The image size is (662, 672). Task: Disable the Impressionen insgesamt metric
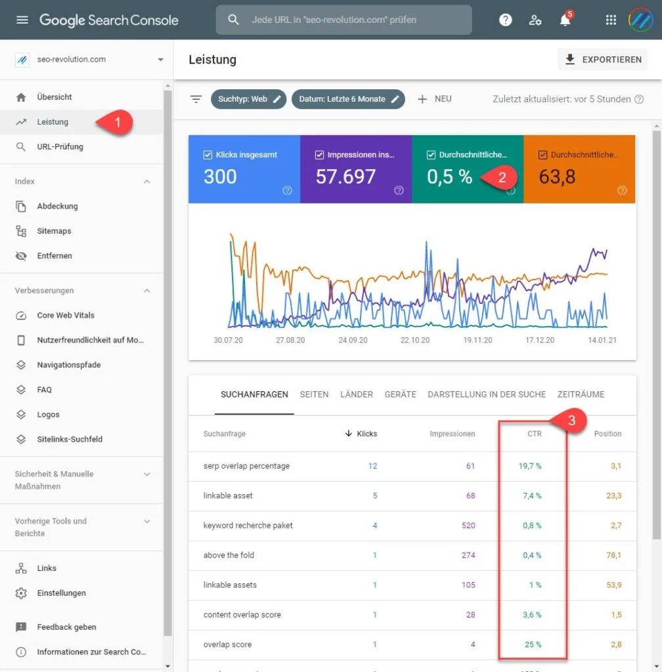coord(320,154)
